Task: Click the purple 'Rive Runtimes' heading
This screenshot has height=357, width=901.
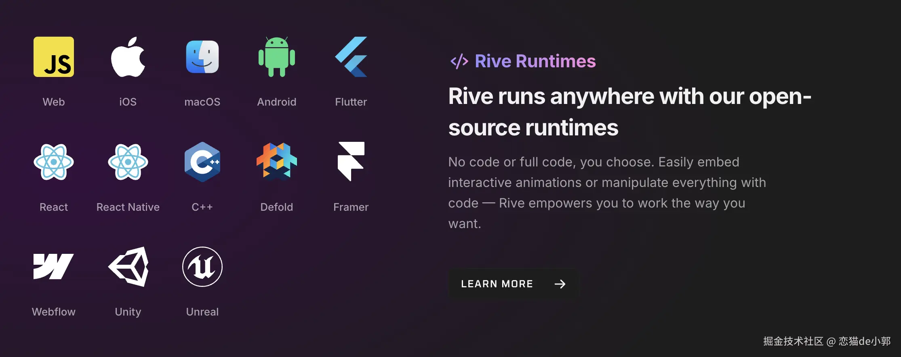Action: [x=535, y=61]
